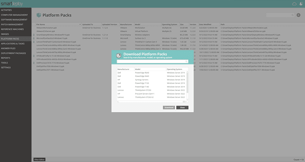Sort main table by Date Modified column
305x162 pixels.
pyautogui.click(x=209, y=24)
